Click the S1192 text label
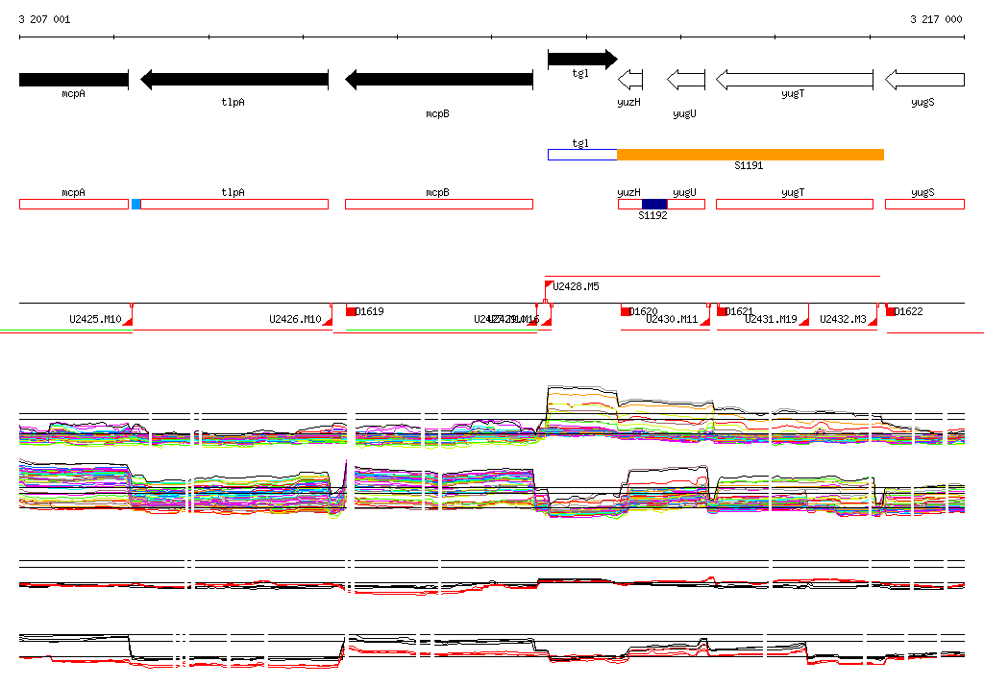Viewport: 984px width, 686px height. click(652, 215)
